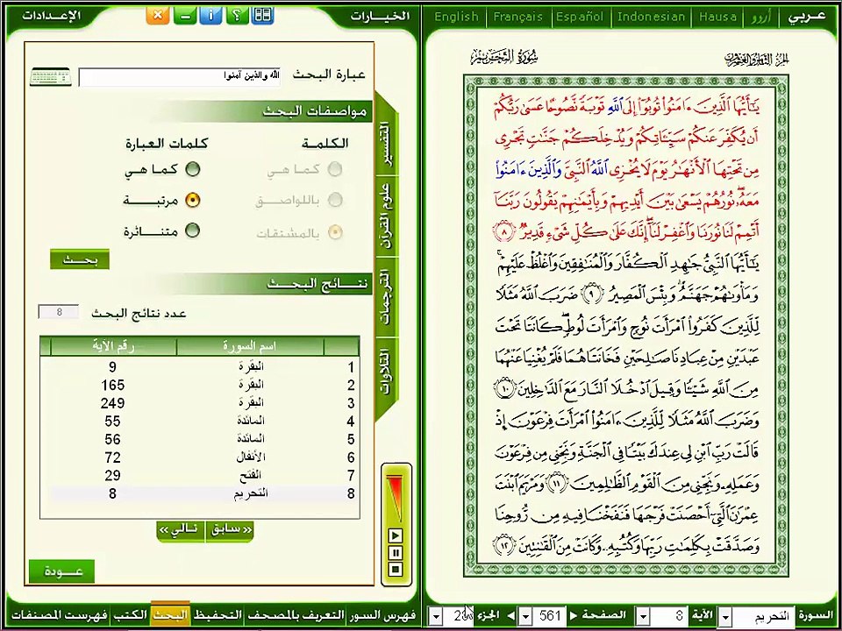Click the عدد نتائج البحث count field
The height and width of the screenshot is (631, 842).
(59, 312)
